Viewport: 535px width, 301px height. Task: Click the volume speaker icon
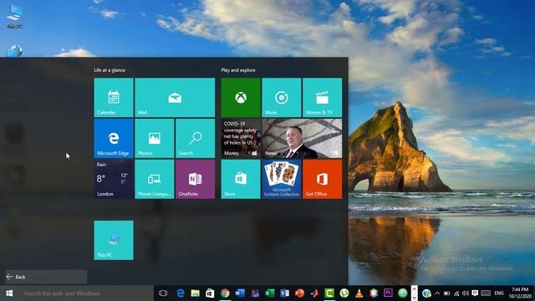pyautogui.click(x=466, y=293)
